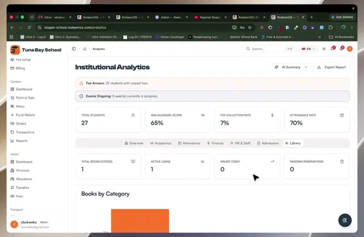
Task: Switch to the HR & Staff tab
Action: (x=240, y=144)
